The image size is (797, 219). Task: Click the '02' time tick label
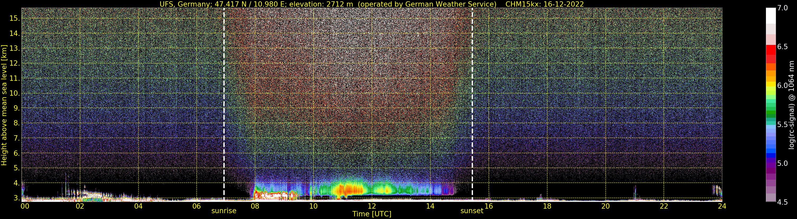pos(80,206)
